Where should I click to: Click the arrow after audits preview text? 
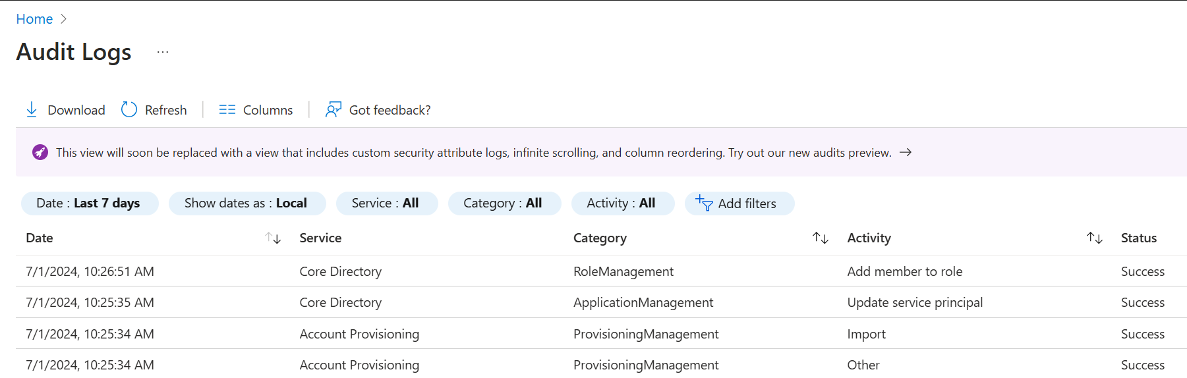906,153
